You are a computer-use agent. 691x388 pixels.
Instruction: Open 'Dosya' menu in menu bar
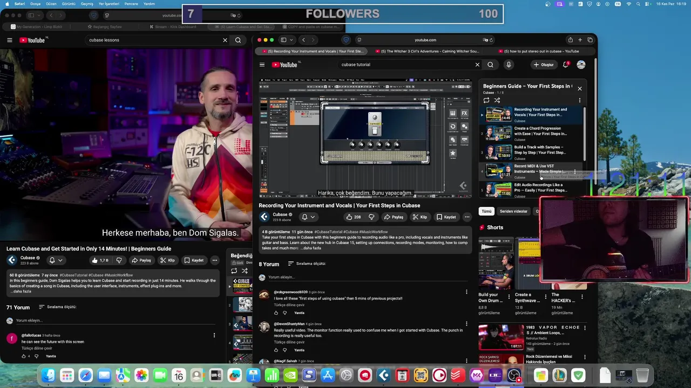coord(35,4)
